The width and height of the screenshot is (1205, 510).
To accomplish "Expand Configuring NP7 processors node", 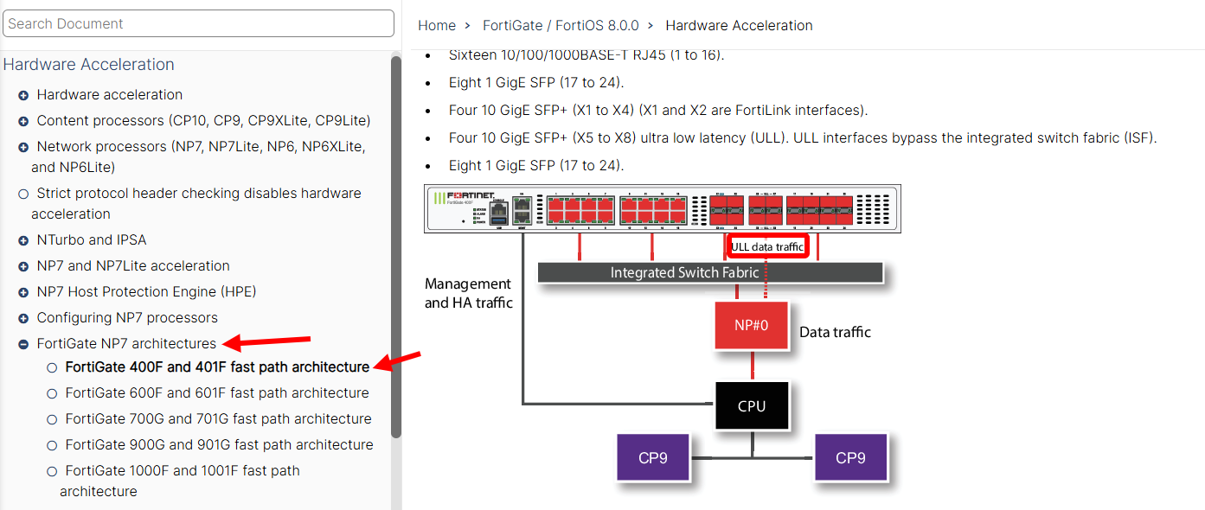I will coord(23,318).
